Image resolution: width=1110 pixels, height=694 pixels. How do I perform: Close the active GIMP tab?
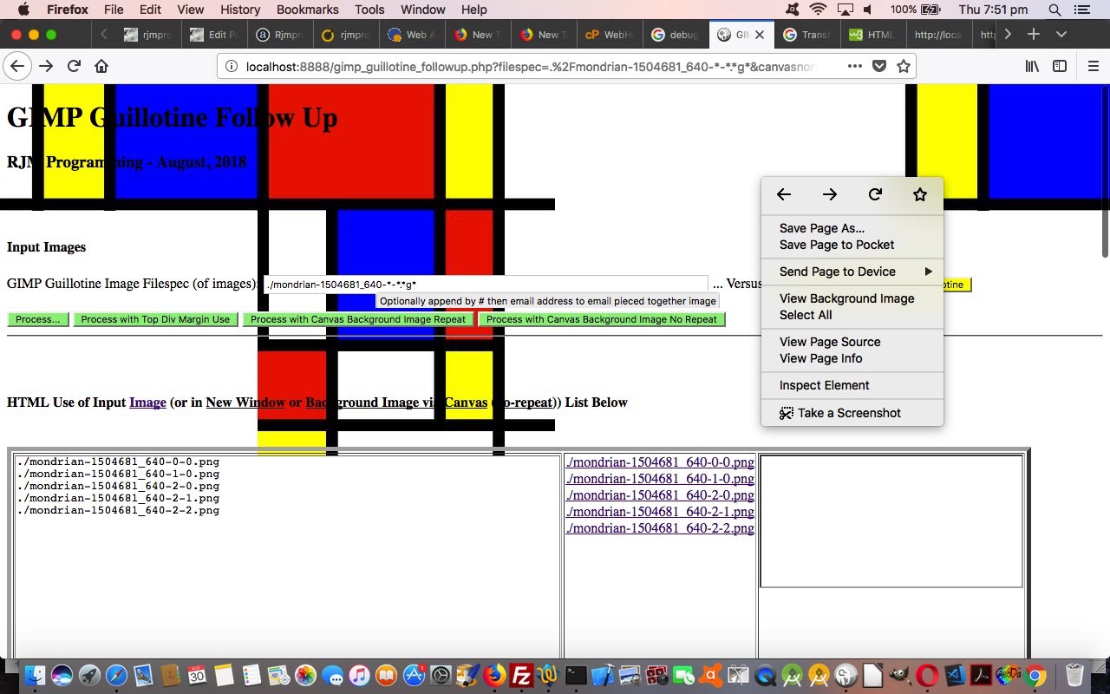point(760,35)
